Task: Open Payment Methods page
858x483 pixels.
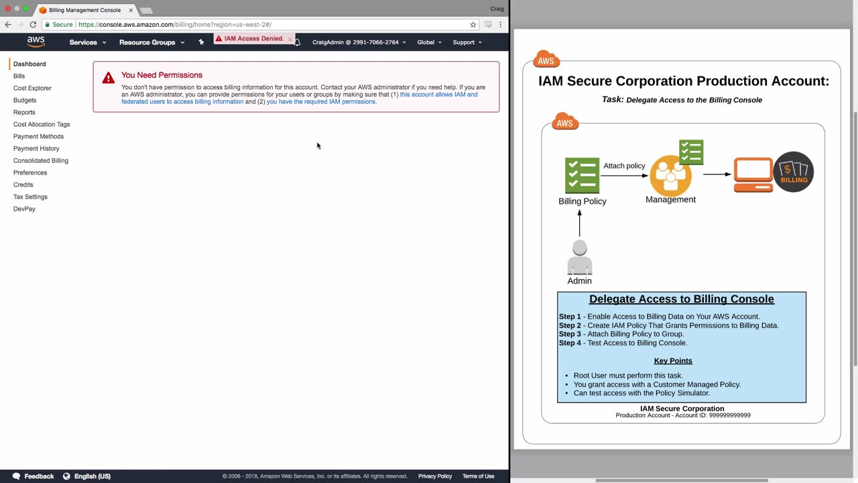Action: pos(38,136)
